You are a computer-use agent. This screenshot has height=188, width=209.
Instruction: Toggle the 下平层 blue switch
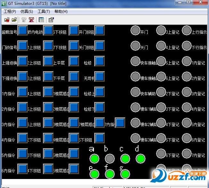point(74,77)
